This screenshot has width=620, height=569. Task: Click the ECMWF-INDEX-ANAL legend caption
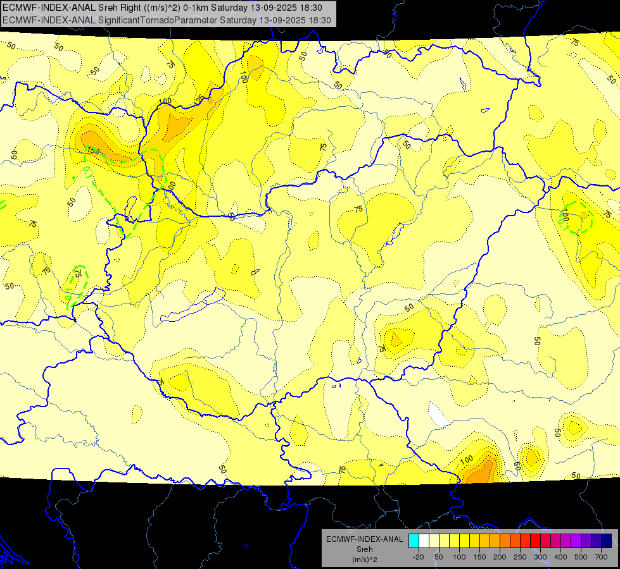[365, 539]
